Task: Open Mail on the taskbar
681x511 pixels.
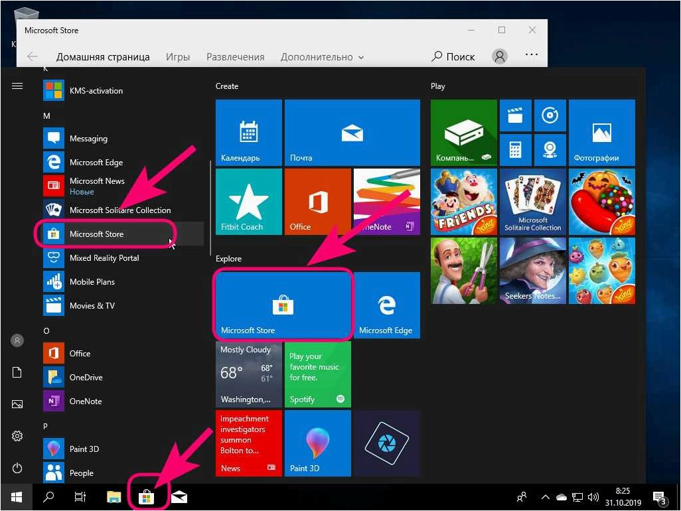Action: click(x=179, y=497)
